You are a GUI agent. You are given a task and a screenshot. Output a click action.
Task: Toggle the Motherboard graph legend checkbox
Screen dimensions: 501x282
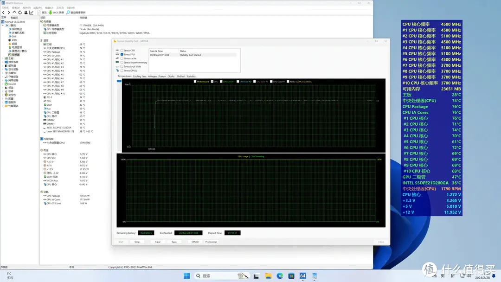(x=195, y=82)
